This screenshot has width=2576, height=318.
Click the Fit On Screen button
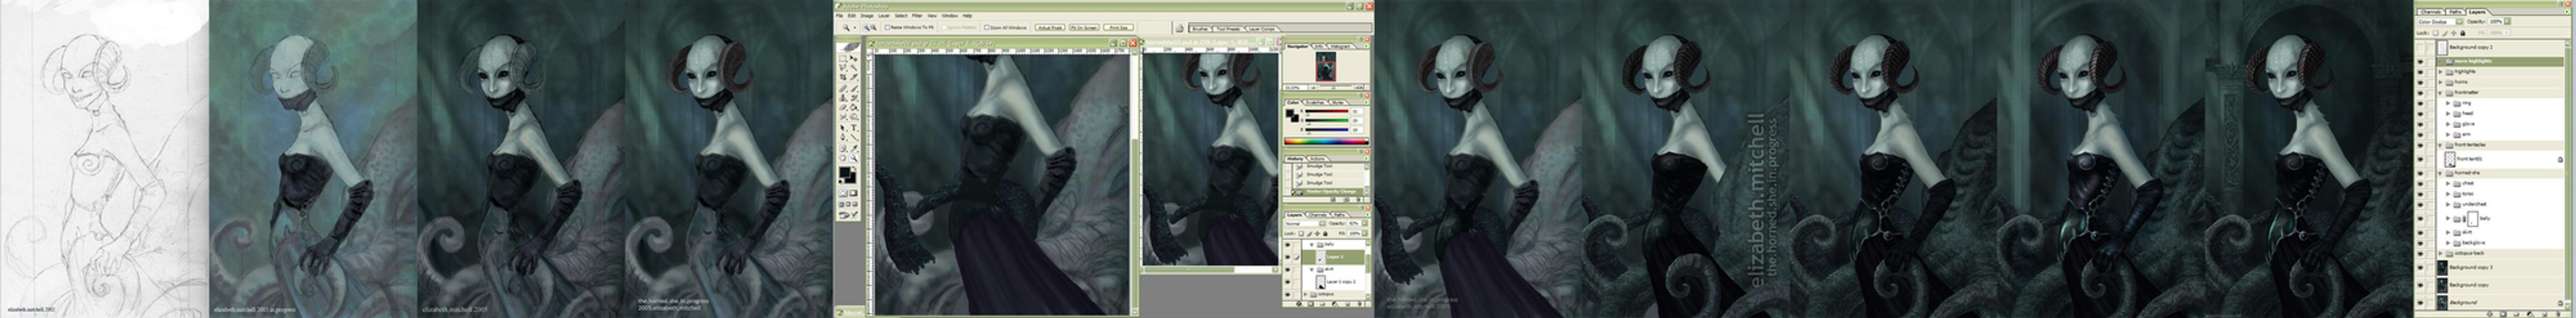click(x=1085, y=27)
